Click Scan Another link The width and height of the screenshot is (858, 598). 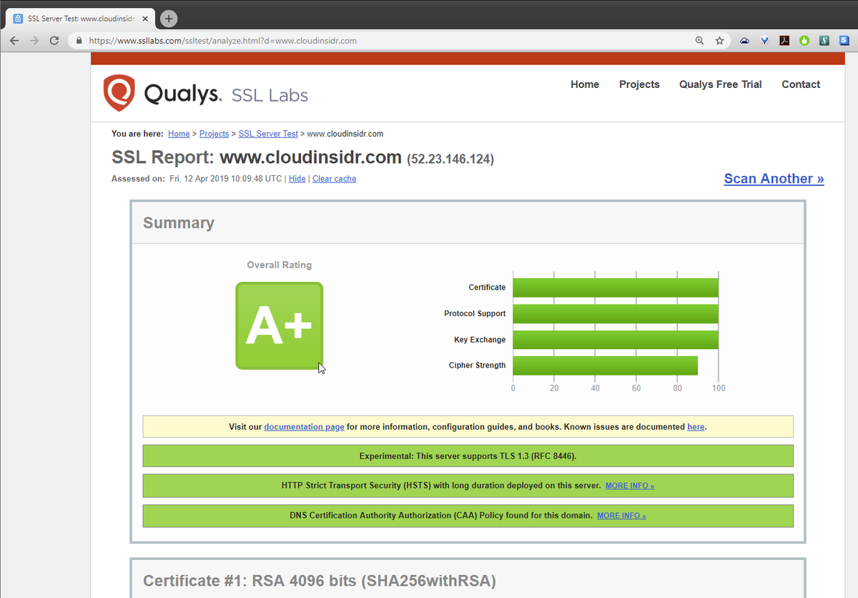click(774, 179)
